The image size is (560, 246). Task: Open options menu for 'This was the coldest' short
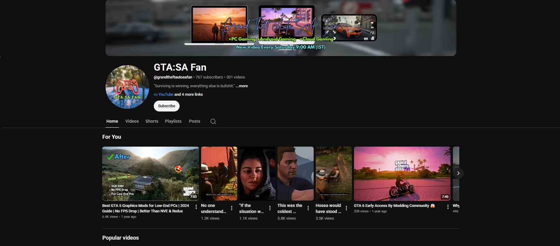click(x=308, y=208)
